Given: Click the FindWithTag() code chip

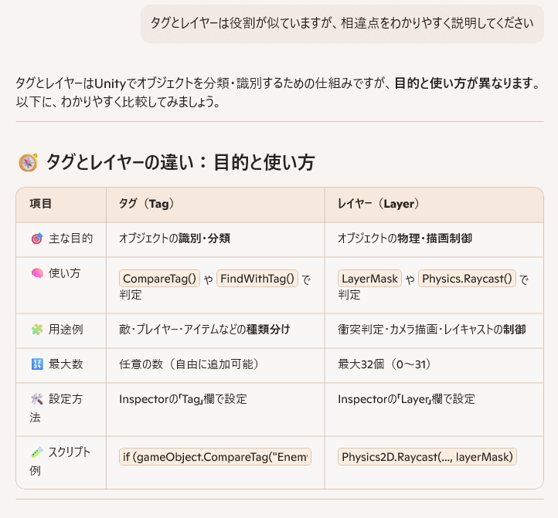Looking at the screenshot, I should click(257, 279).
